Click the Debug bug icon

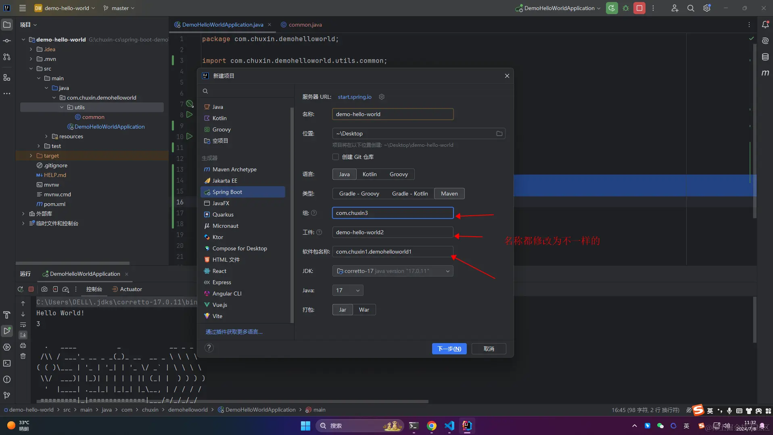pos(626,8)
